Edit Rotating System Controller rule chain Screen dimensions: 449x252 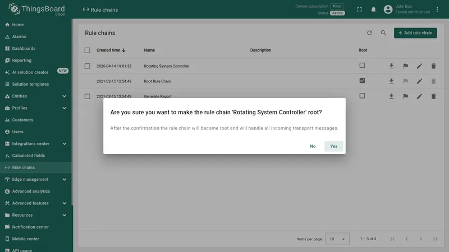(x=419, y=66)
